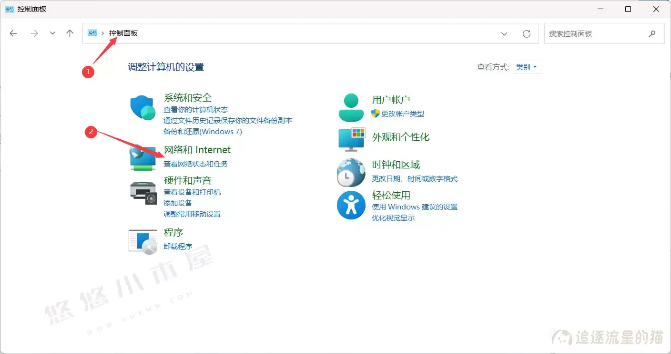
Task: Expand the address bar dropdown arrow
Action: click(504, 33)
